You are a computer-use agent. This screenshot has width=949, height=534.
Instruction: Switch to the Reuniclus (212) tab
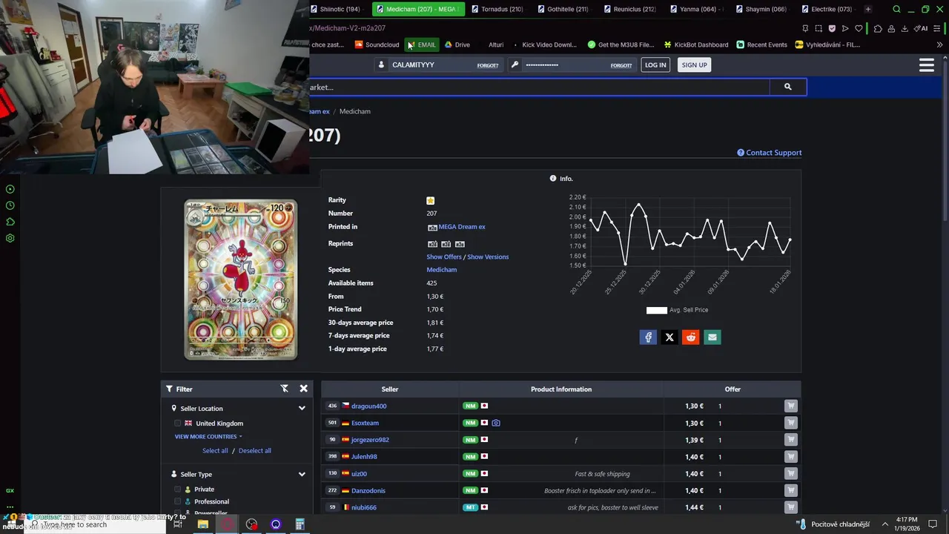[x=629, y=9]
